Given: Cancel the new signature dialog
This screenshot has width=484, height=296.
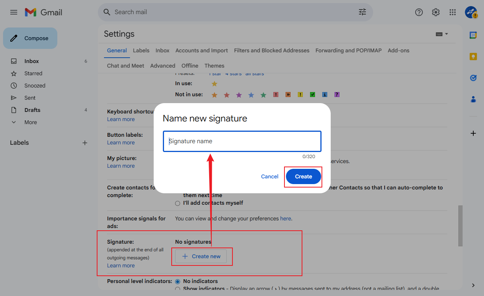Looking at the screenshot, I should point(270,176).
